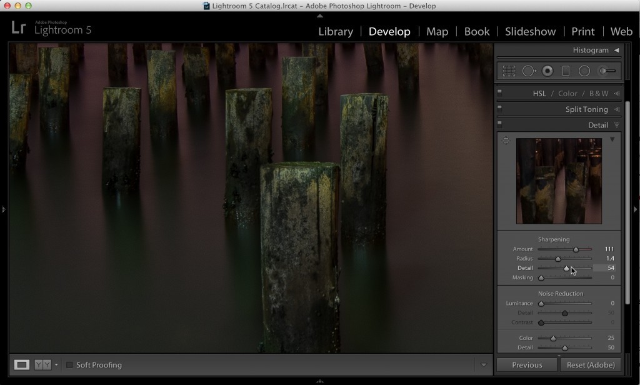
Task: Toggle the Split Toning panel switch
Action: pos(499,109)
